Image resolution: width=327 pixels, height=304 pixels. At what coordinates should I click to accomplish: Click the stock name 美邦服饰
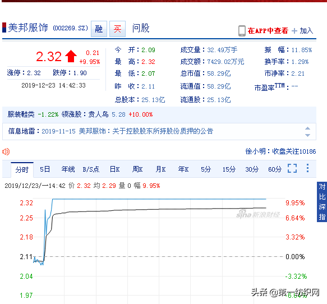coord(28,27)
